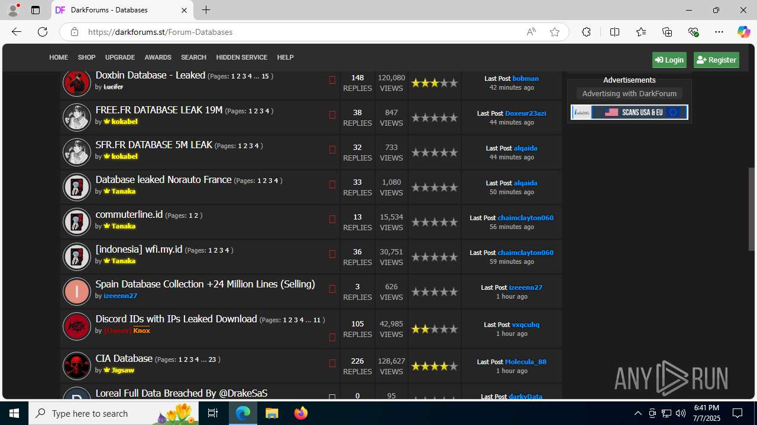Image resolution: width=757 pixels, height=425 pixels.
Task: Add this page to favorites star
Action: (x=554, y=32)
